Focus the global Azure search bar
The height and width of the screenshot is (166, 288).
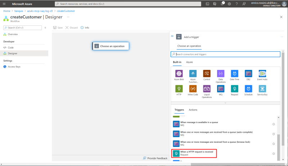128,4
